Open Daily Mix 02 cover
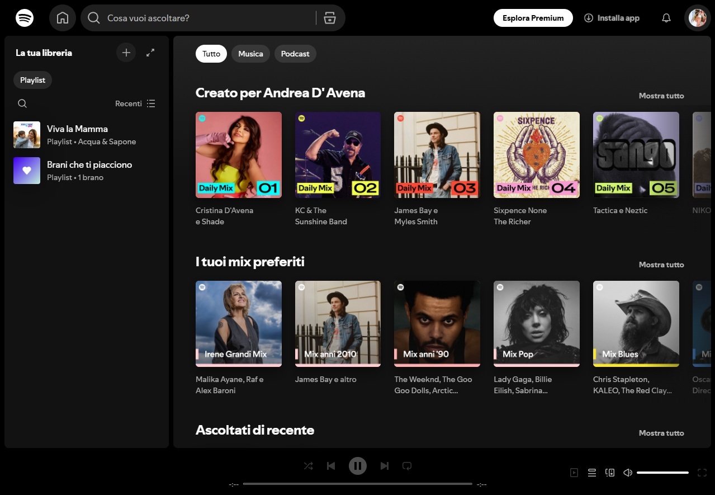This screenshot has width=715, height=495. 338,155
